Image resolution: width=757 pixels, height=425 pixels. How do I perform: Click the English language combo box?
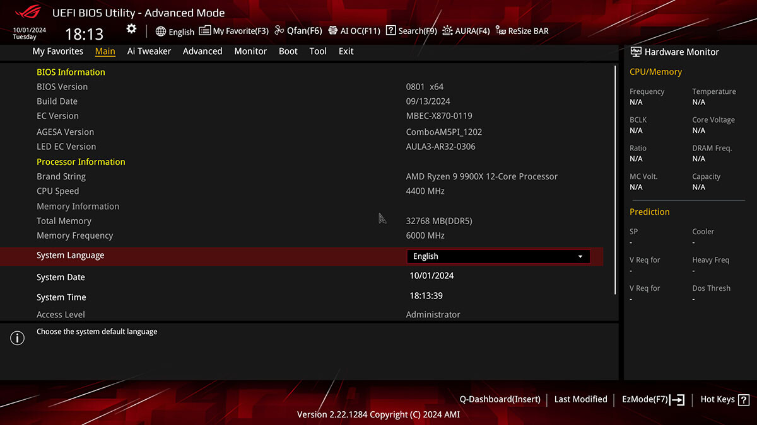(x=498, y=256)
